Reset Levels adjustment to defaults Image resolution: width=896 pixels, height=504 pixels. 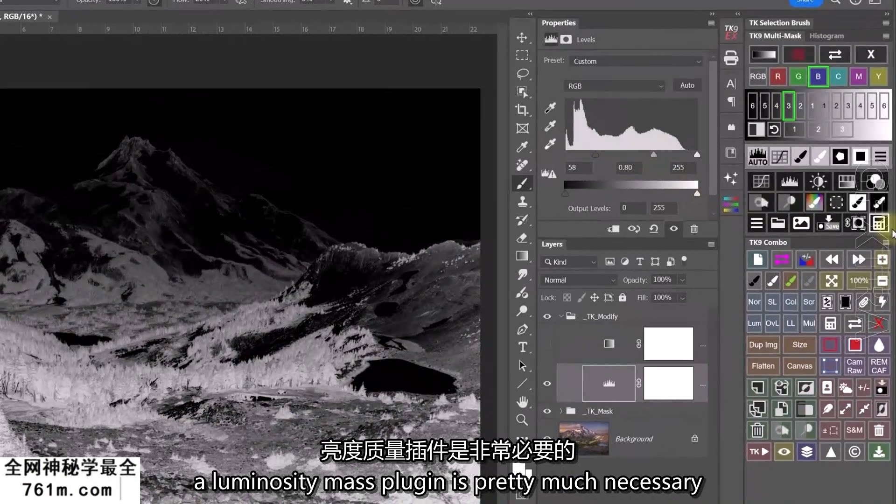point(654,229)
